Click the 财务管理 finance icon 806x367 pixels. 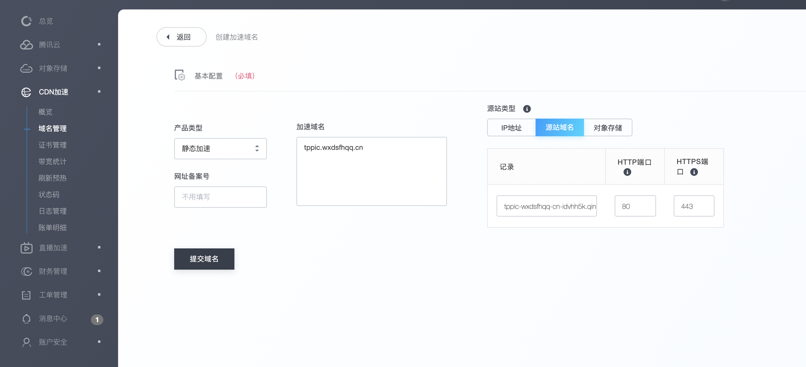[x=26, y=271]
